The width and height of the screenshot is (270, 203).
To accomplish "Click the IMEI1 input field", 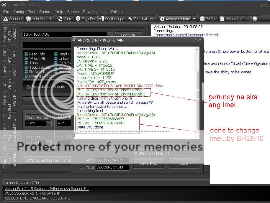I will (112, 161).
